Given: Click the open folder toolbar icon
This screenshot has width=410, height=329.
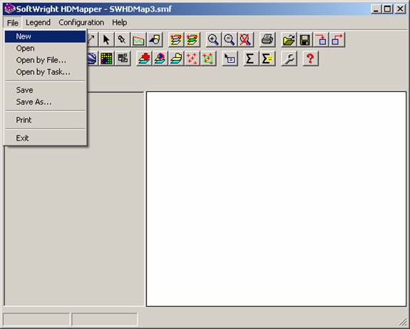Looking at the screenshot, I should 289,40.
